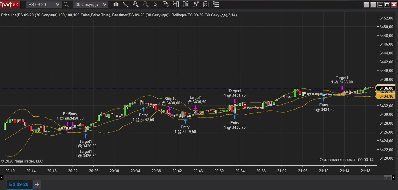Open the Strategies dialog

tap(206, 5)
